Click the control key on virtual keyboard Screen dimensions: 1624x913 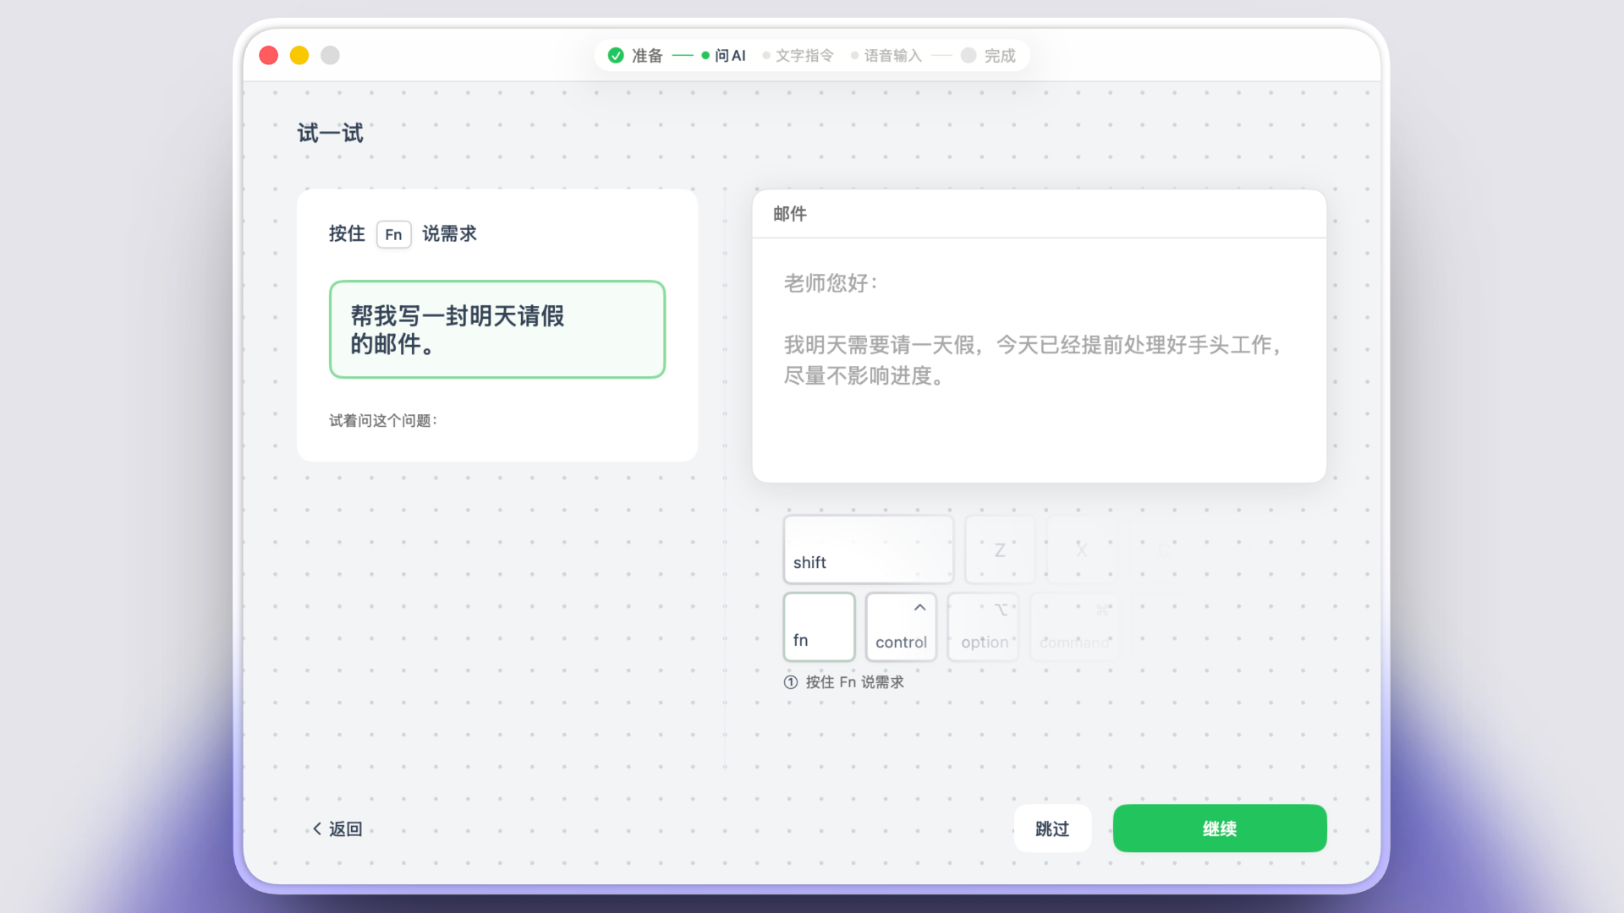(901, 626)
